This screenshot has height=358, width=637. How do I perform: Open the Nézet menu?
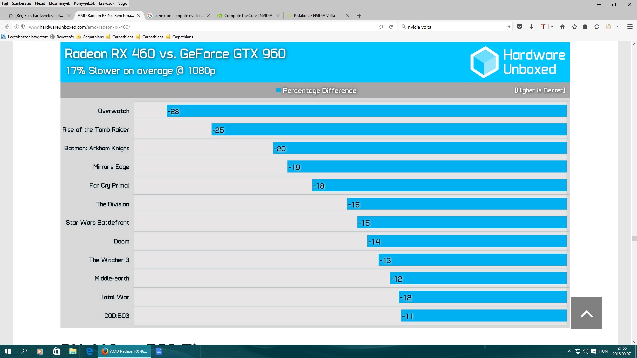40,3
